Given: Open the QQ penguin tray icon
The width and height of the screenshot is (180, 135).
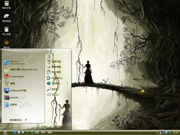Looking at the screenshot, I should point(160,133).
